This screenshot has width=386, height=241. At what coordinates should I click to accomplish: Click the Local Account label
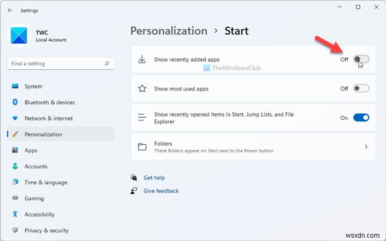point(51,40)
